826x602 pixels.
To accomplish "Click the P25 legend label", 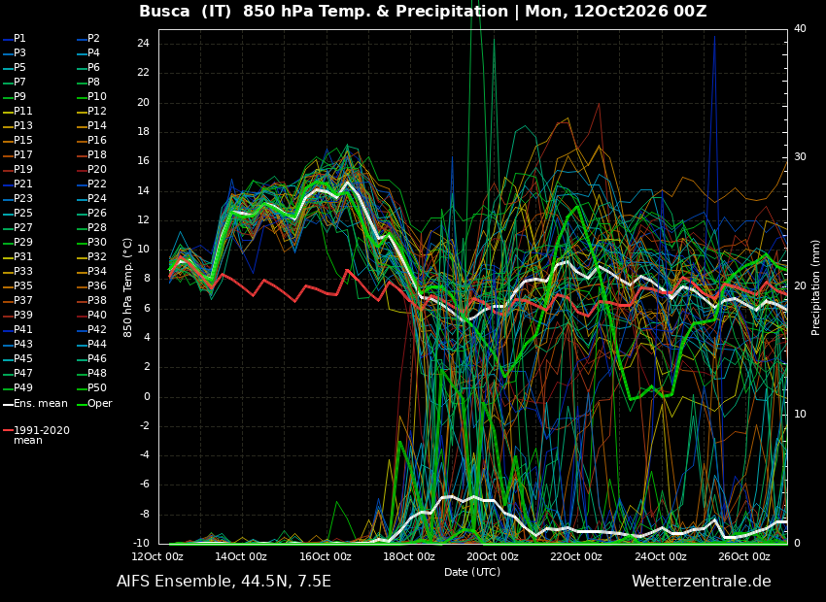I will [x=23, y=213].
